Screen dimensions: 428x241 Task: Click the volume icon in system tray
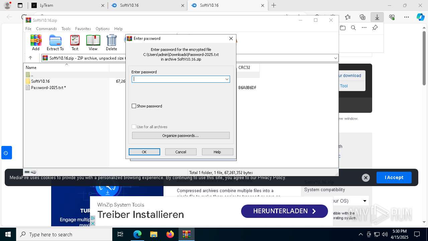point(385,234)
